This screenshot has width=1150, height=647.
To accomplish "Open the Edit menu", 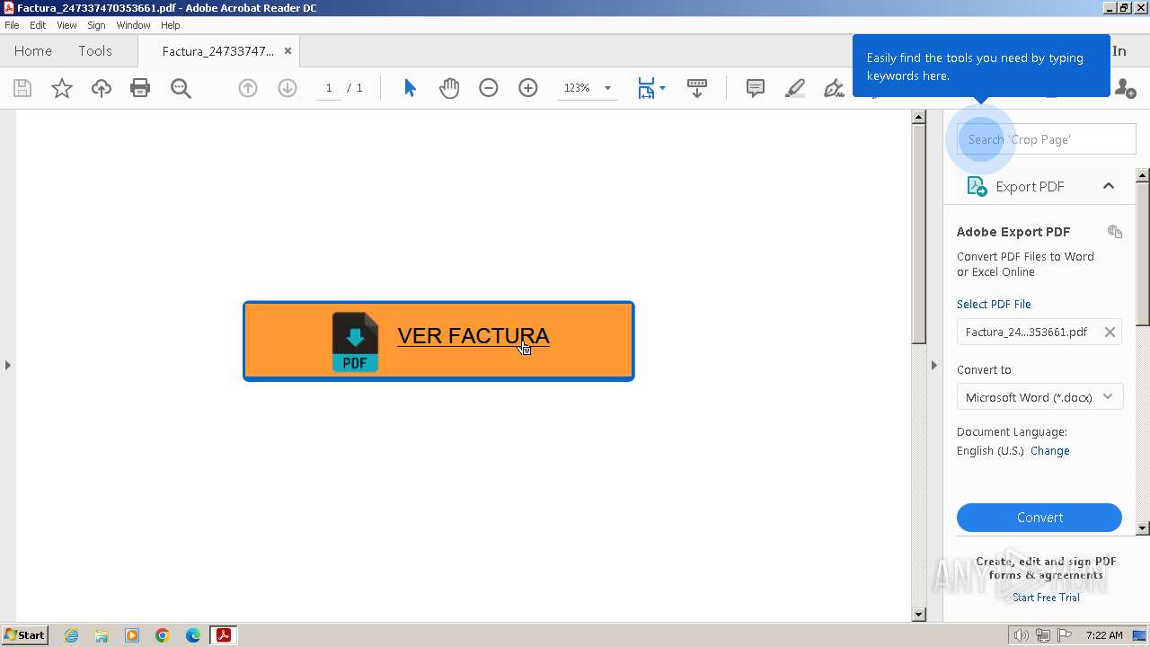I will click(x=38, y=25).
